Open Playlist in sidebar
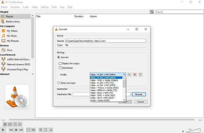This screenshot has height=133, width=204. [15, 17]
